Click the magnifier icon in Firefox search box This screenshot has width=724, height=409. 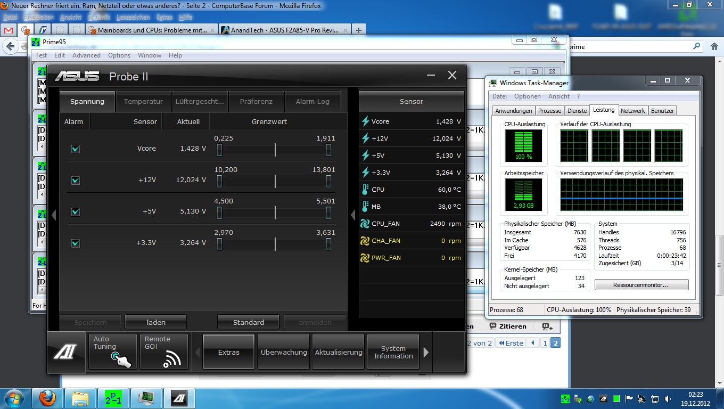[697, 47]
